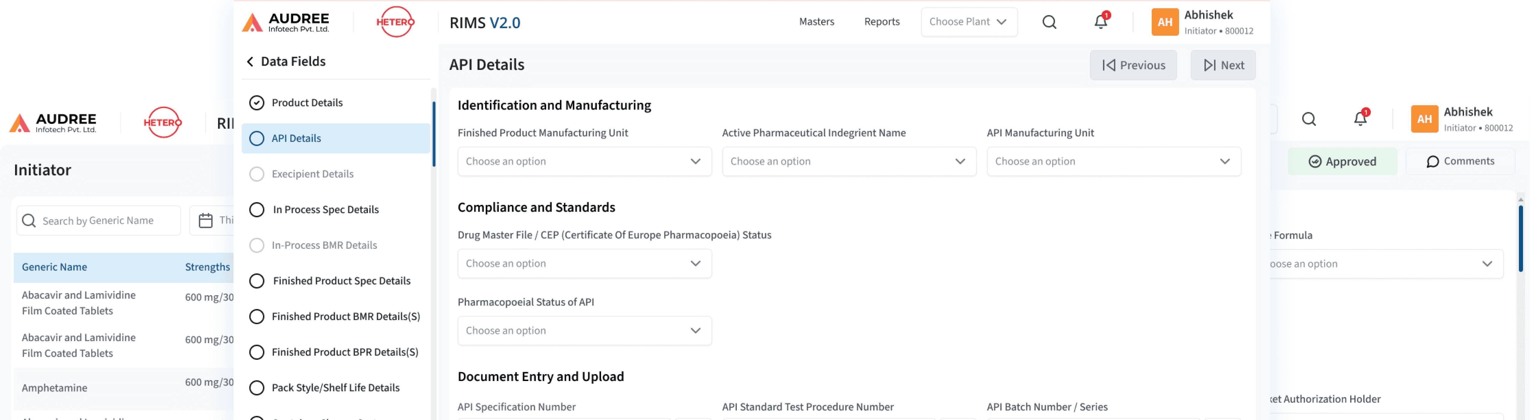Image resolution: width=1530 pixels, height=420 pixels.
Task: Click the Previous button
Action: [x=1133, y=65]
